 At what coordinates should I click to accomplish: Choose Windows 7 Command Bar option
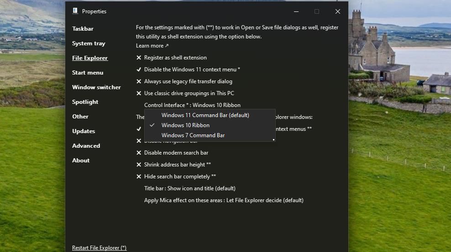tap(193, 135)
